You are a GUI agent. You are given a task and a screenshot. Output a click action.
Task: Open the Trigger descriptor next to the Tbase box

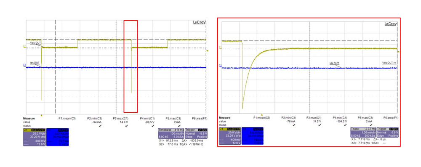[388, 133]
